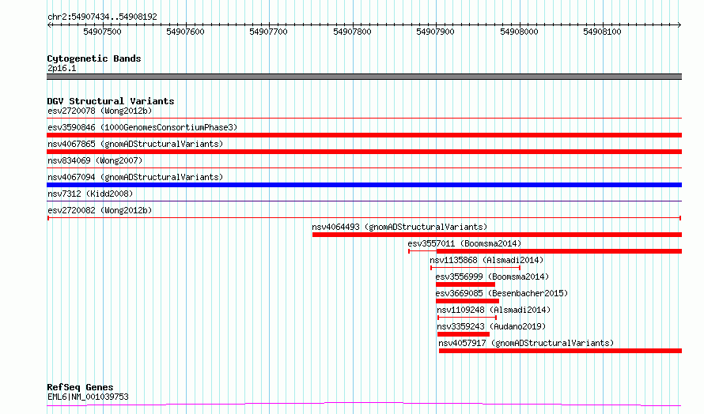Click the red bar of nsv4064493
The width and height of the screenshot is (704, 414).
(497, 235)
